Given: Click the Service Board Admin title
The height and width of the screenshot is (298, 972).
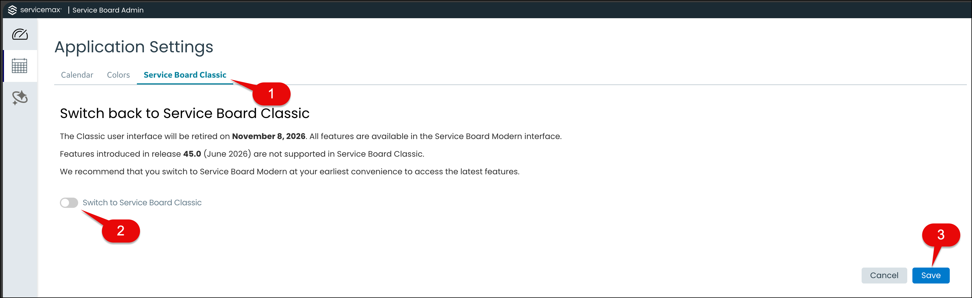Looking at the screenshot, I should click(108, 10).
